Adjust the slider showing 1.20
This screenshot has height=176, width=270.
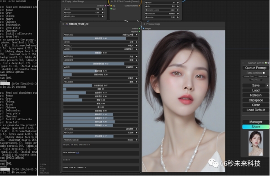click(101, 122)
